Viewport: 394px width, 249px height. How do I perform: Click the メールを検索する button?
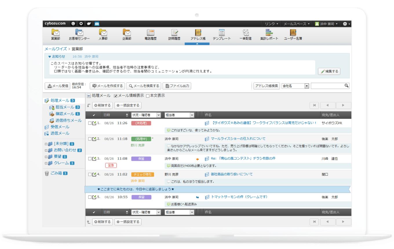click(x=143, y=86)
